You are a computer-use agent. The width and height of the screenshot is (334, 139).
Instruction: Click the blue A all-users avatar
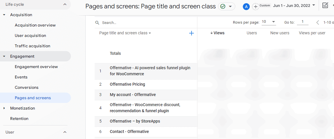pos(246,7)
